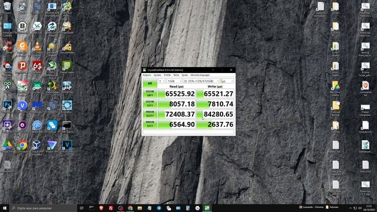Start the SEQ1M Q8T1 test
Image resolution: width=377 pixels, height=212 pixels.
click(x=150, y=94)
